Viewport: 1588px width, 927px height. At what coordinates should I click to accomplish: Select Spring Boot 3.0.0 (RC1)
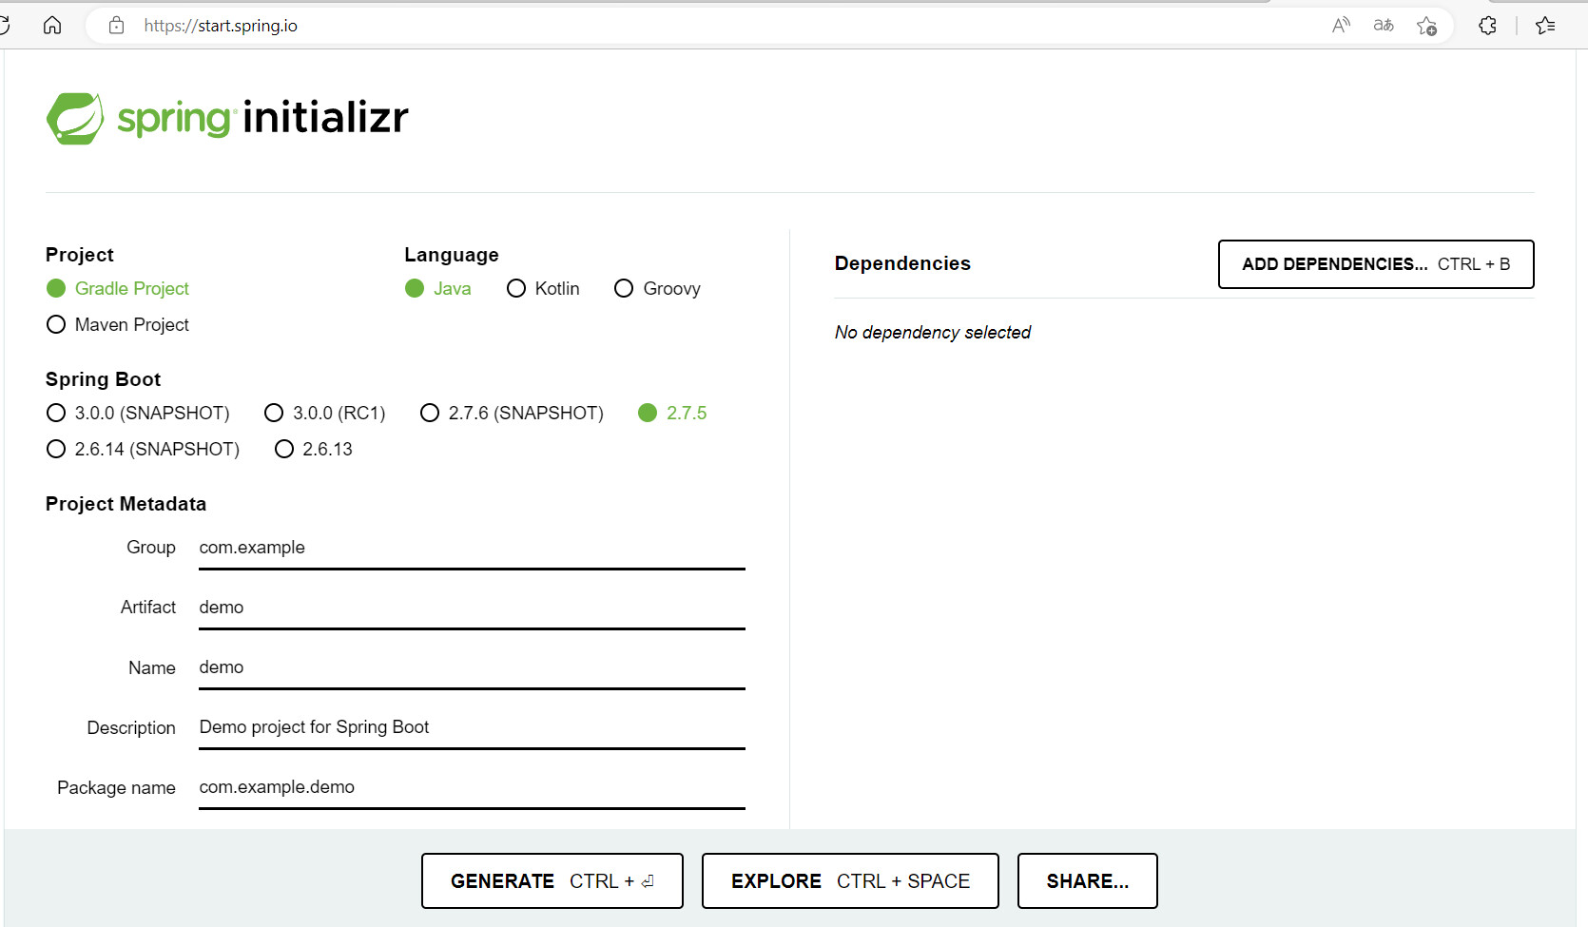click(325, 413)
